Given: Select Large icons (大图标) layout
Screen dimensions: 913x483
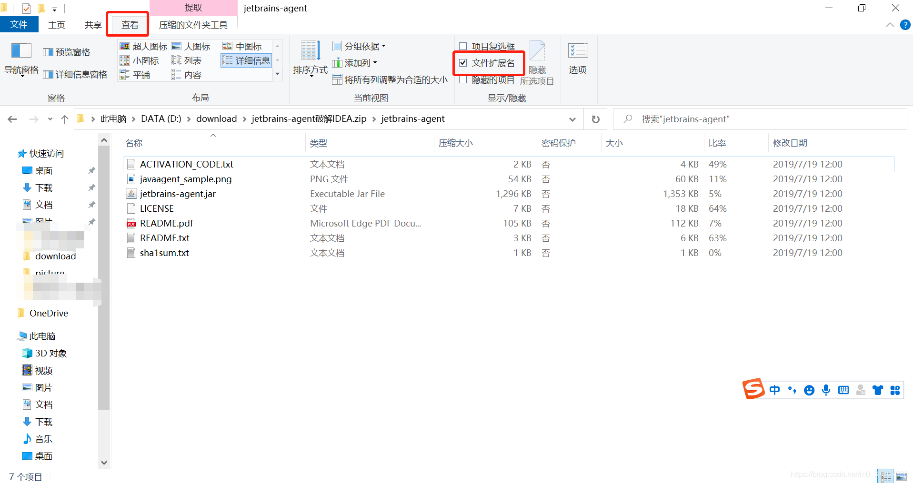Looking at the screenshot, I should pyautogui.click(x=191, y=46).
